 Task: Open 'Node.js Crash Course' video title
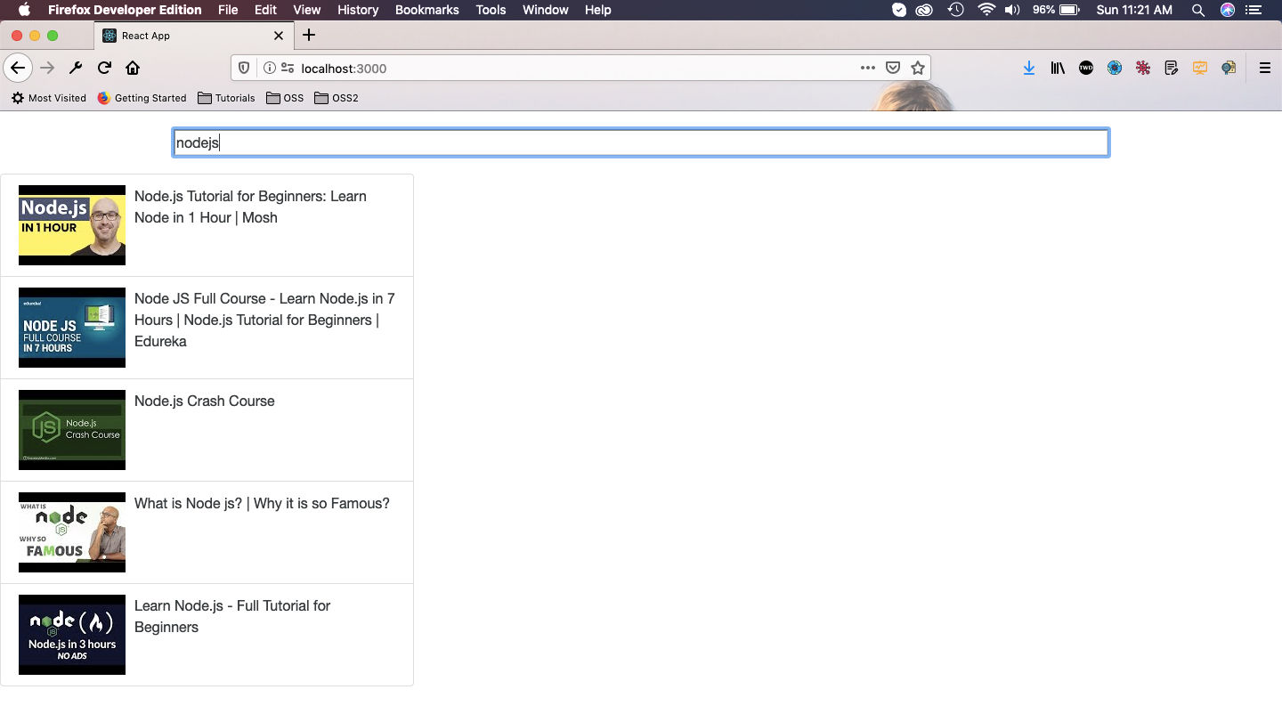(205, 401)
